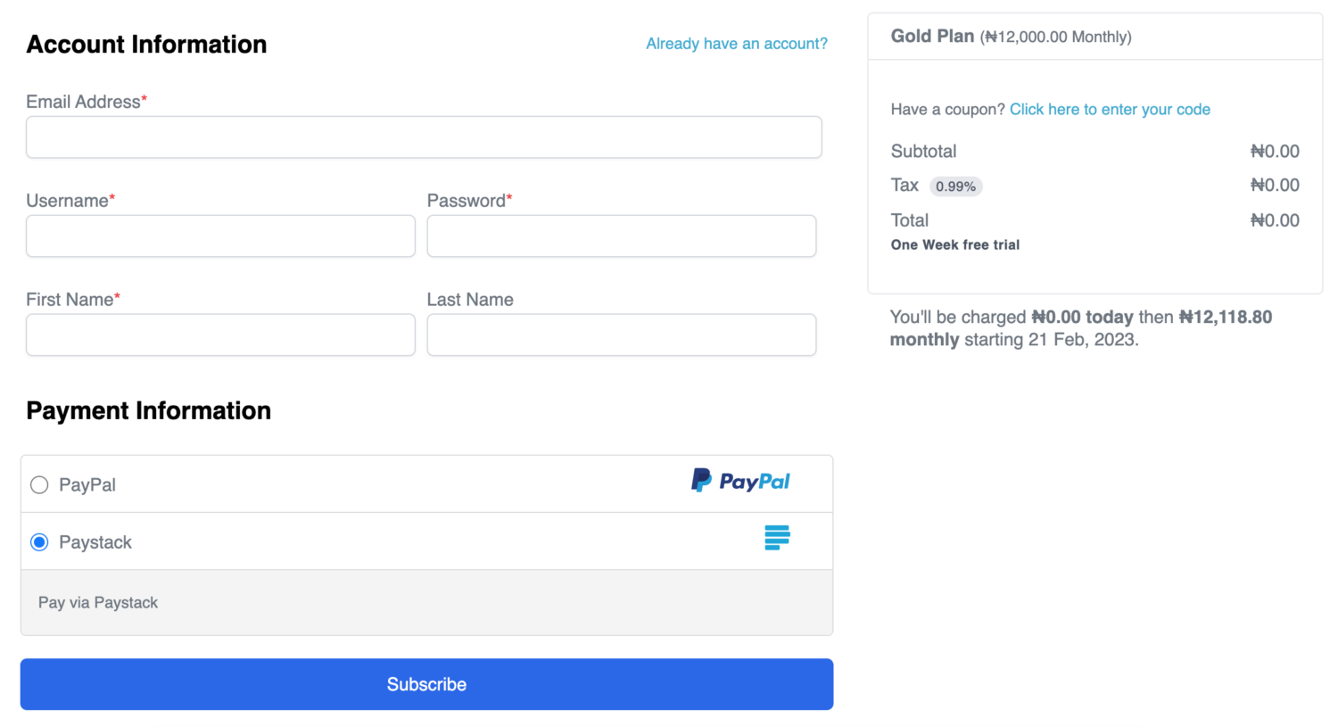Click the Account Information heading
Image resolution: width=1338 pixels, height=727 pixels.
coord(146,45)
